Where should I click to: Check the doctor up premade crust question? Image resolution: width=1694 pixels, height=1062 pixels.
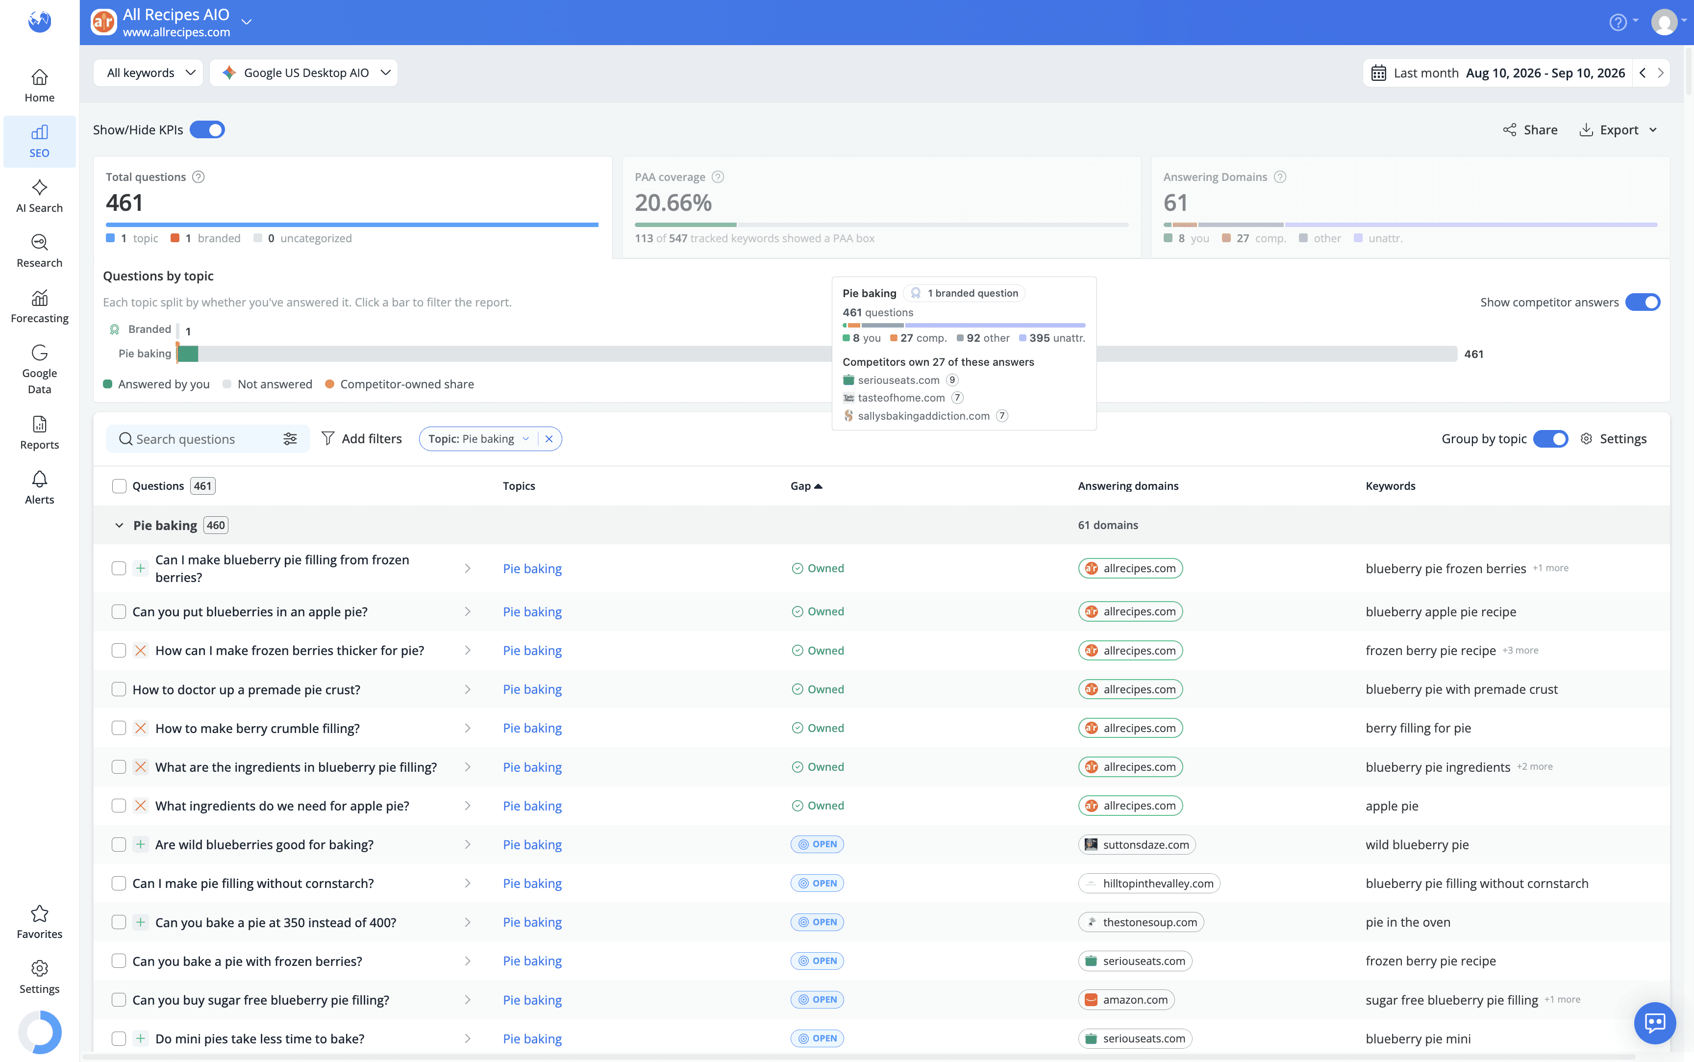point(119,690)
